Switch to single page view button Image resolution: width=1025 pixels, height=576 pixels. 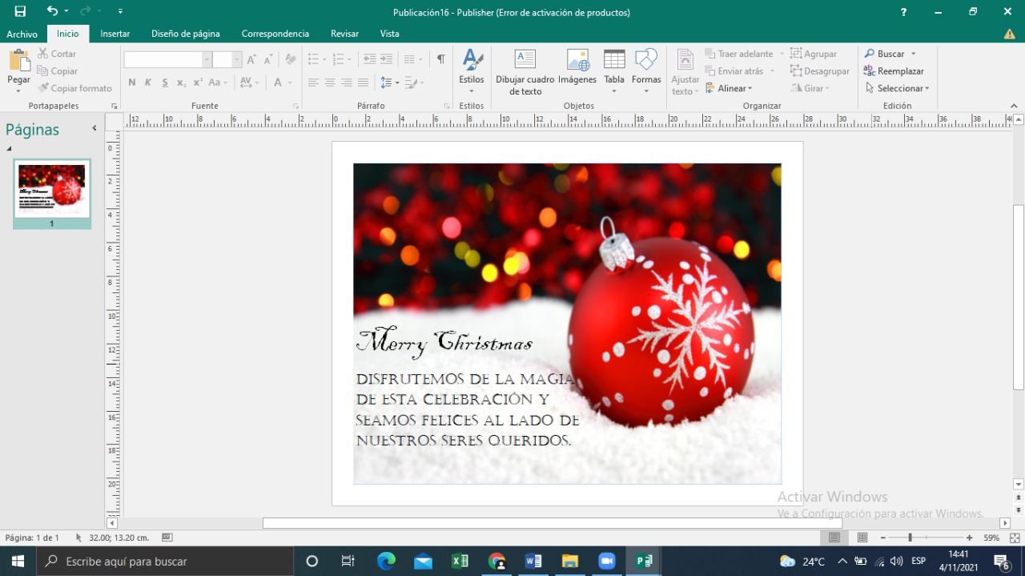pos(834,538)
